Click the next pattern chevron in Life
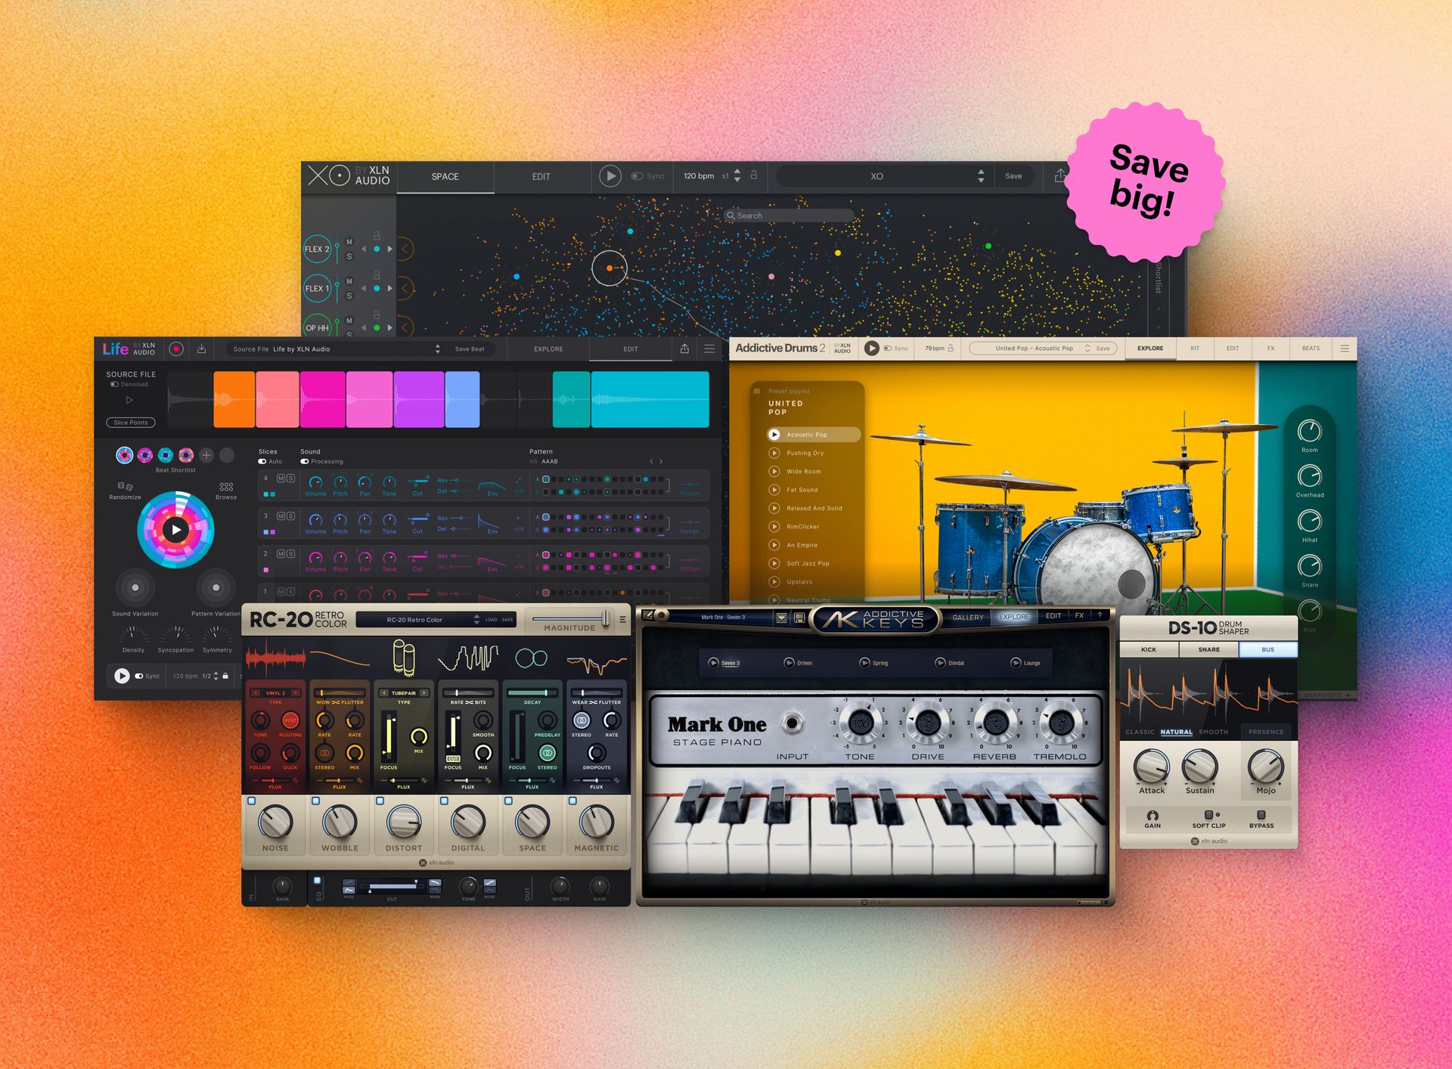Image resolution: width=1452 pixels, height=1069 pixels. [661, 461]
